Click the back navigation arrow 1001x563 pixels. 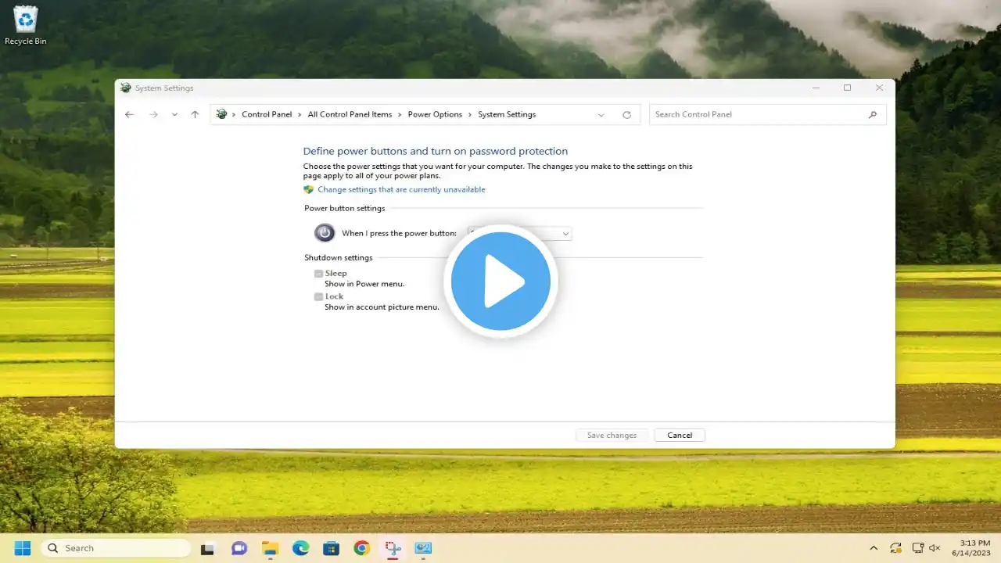coord(130,115)
